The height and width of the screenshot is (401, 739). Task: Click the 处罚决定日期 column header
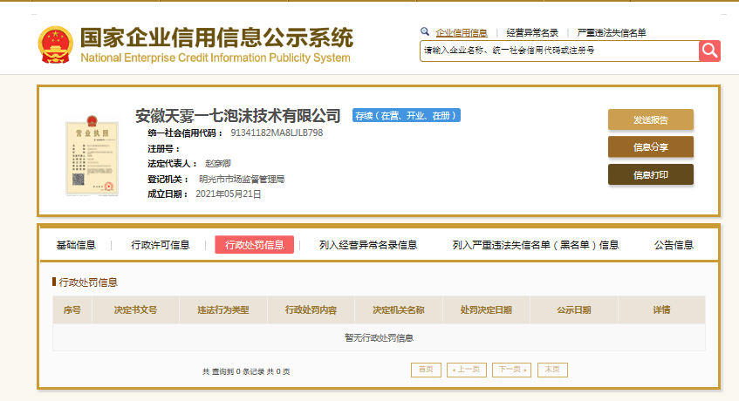click(486, 309)
